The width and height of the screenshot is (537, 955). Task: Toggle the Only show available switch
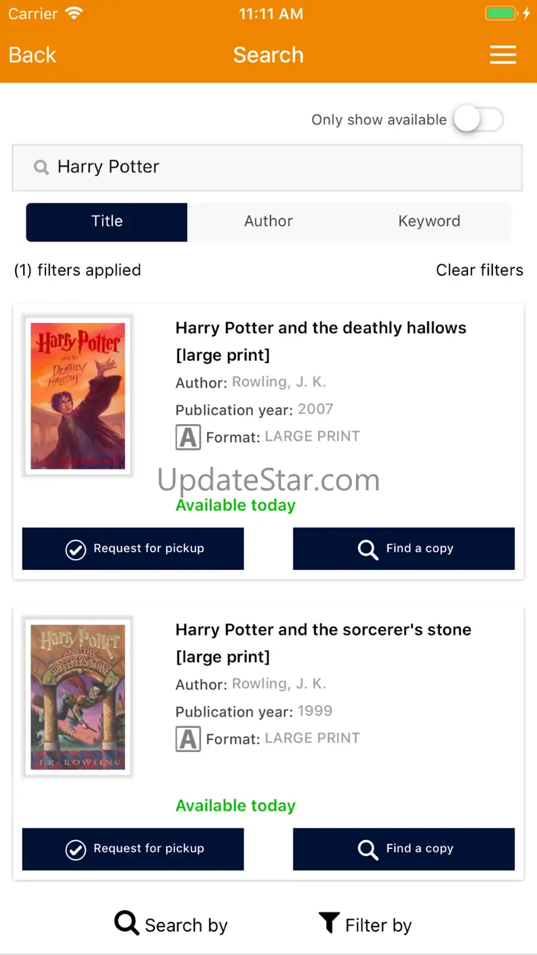pyautogui.click(x=478, y=120)
